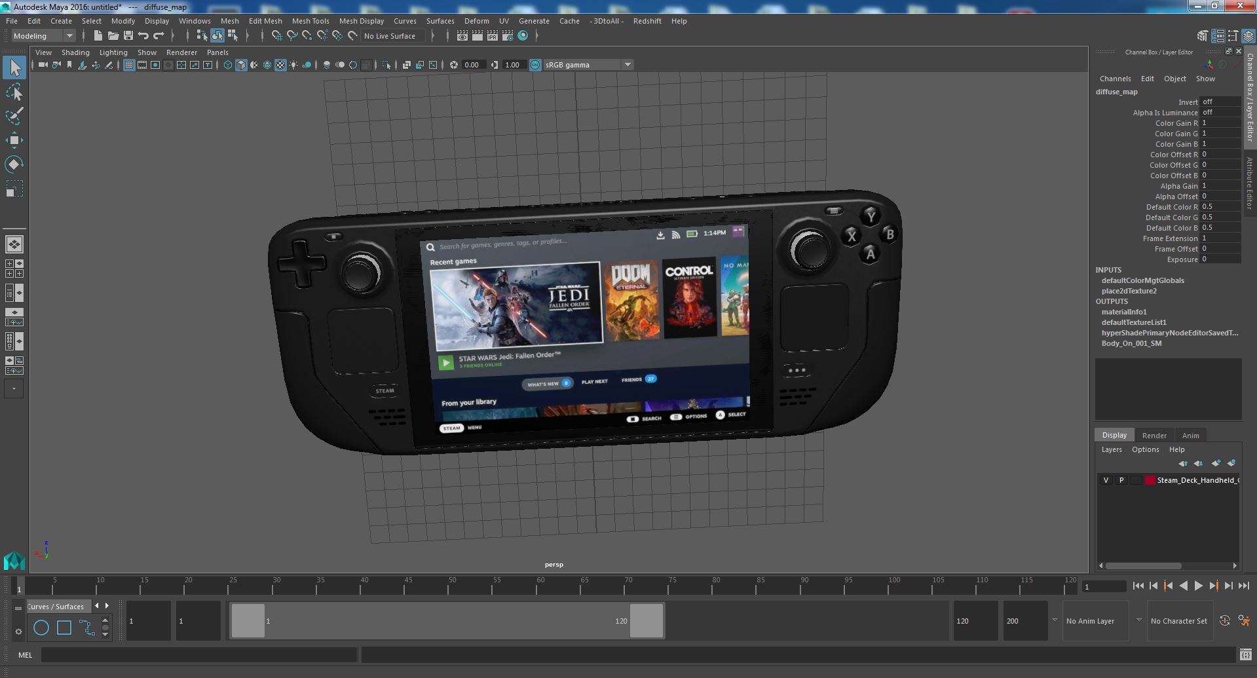Click the Exposure value field
This screenshot has height=678, width=1257.
point(1220,259)
